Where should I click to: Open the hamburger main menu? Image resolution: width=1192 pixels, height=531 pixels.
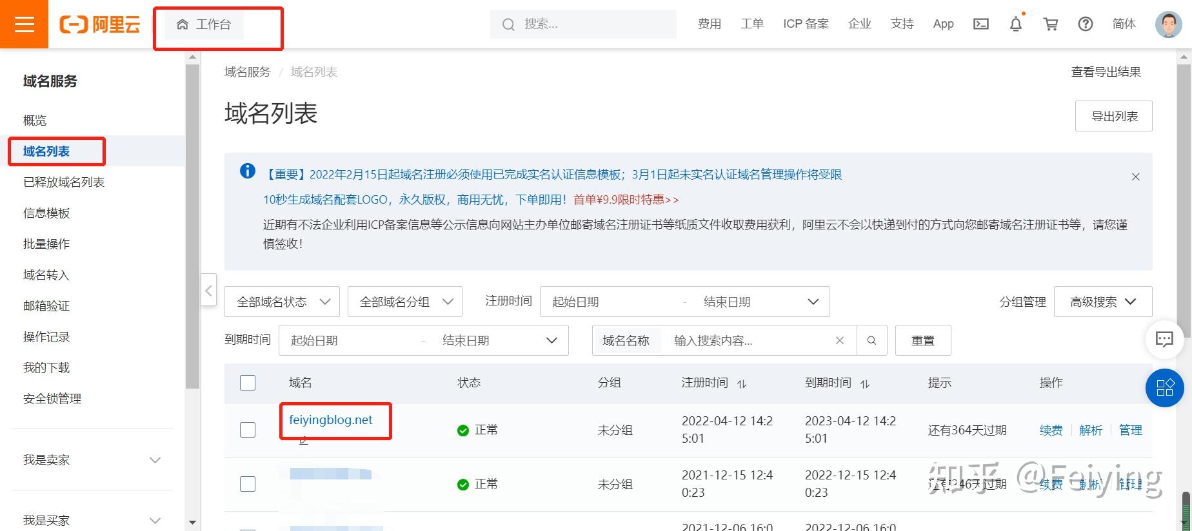(24, 24)
